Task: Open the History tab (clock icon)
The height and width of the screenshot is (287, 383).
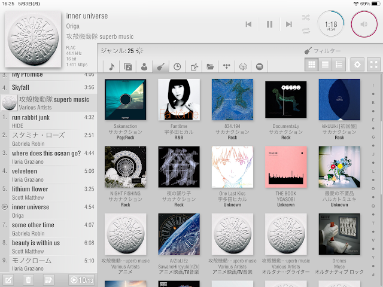Action: coord(177,66)
